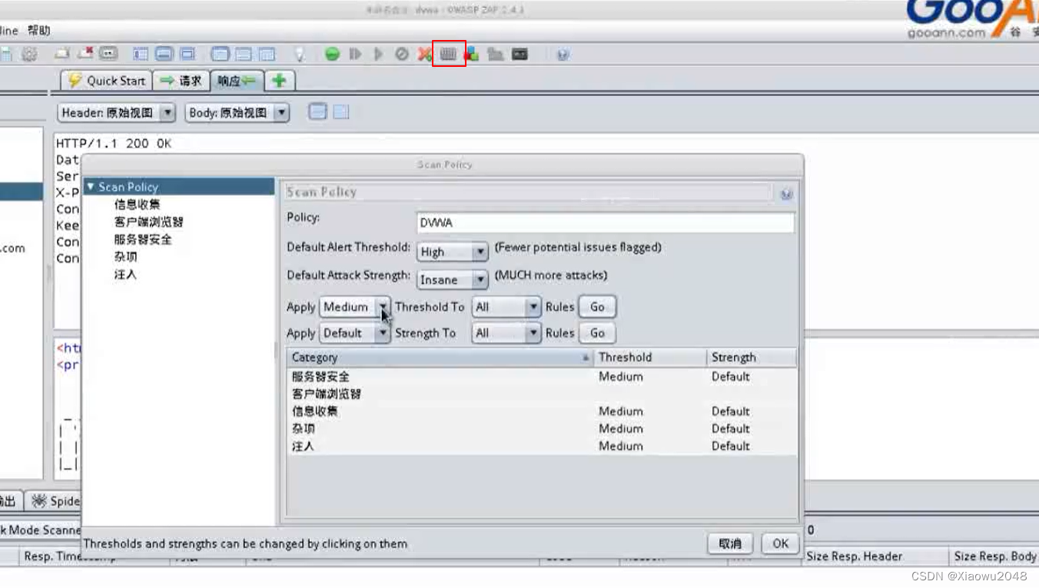This screenshot has width=1039, height=588.
Task: Open Default Alert Threshold High dropdown
Action: click(x=453, y=251)
